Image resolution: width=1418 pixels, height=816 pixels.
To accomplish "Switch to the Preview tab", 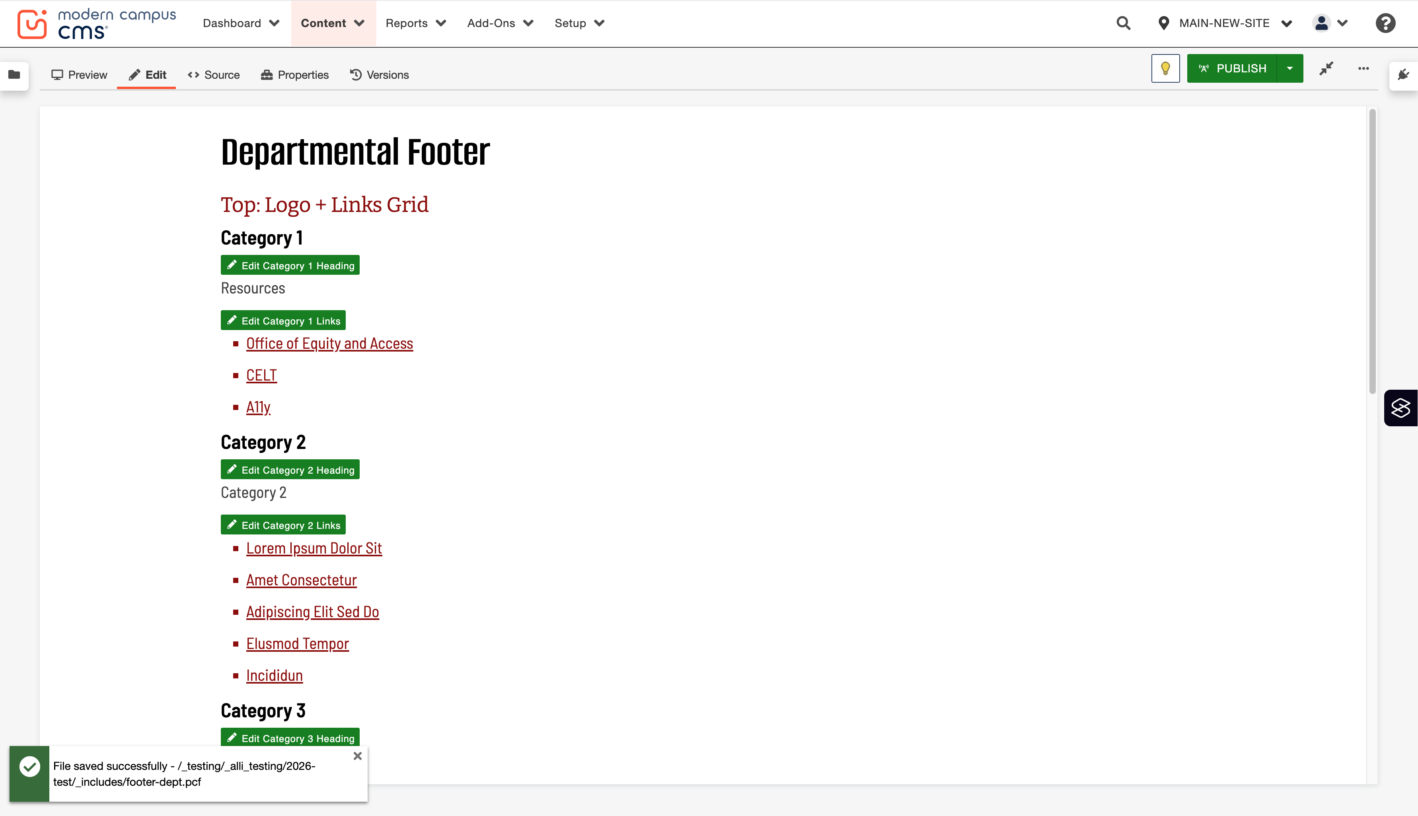I will coord(79,74).
